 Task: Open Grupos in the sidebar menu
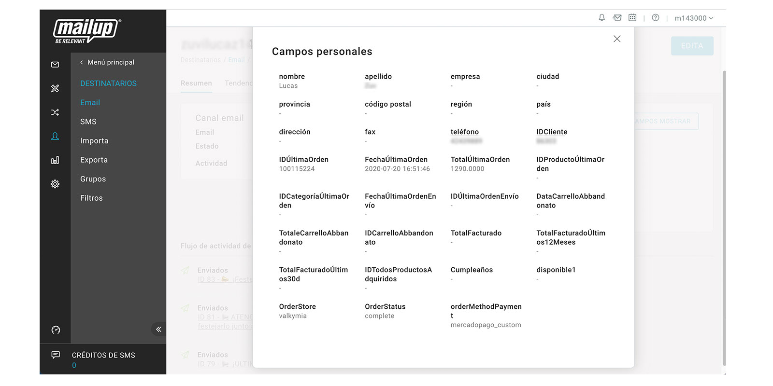(93, 179)
